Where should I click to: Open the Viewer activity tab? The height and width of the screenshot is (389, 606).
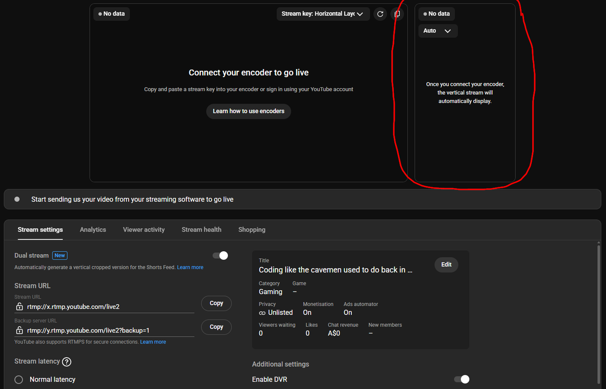point(144,230)
